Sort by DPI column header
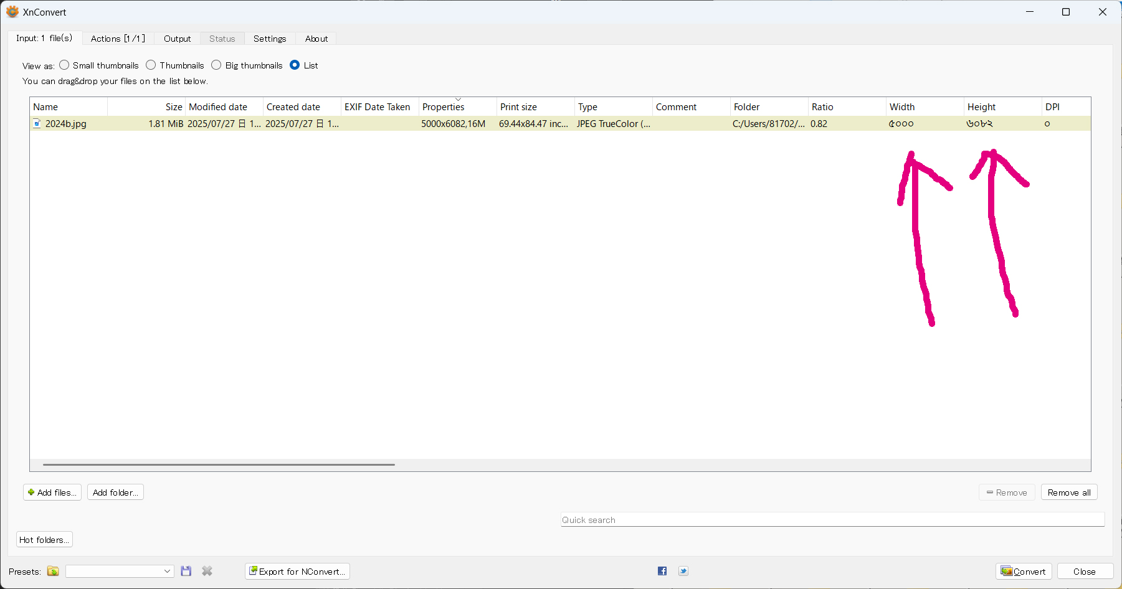This screenshot has height=589, width=1122. pos(1066,106)
